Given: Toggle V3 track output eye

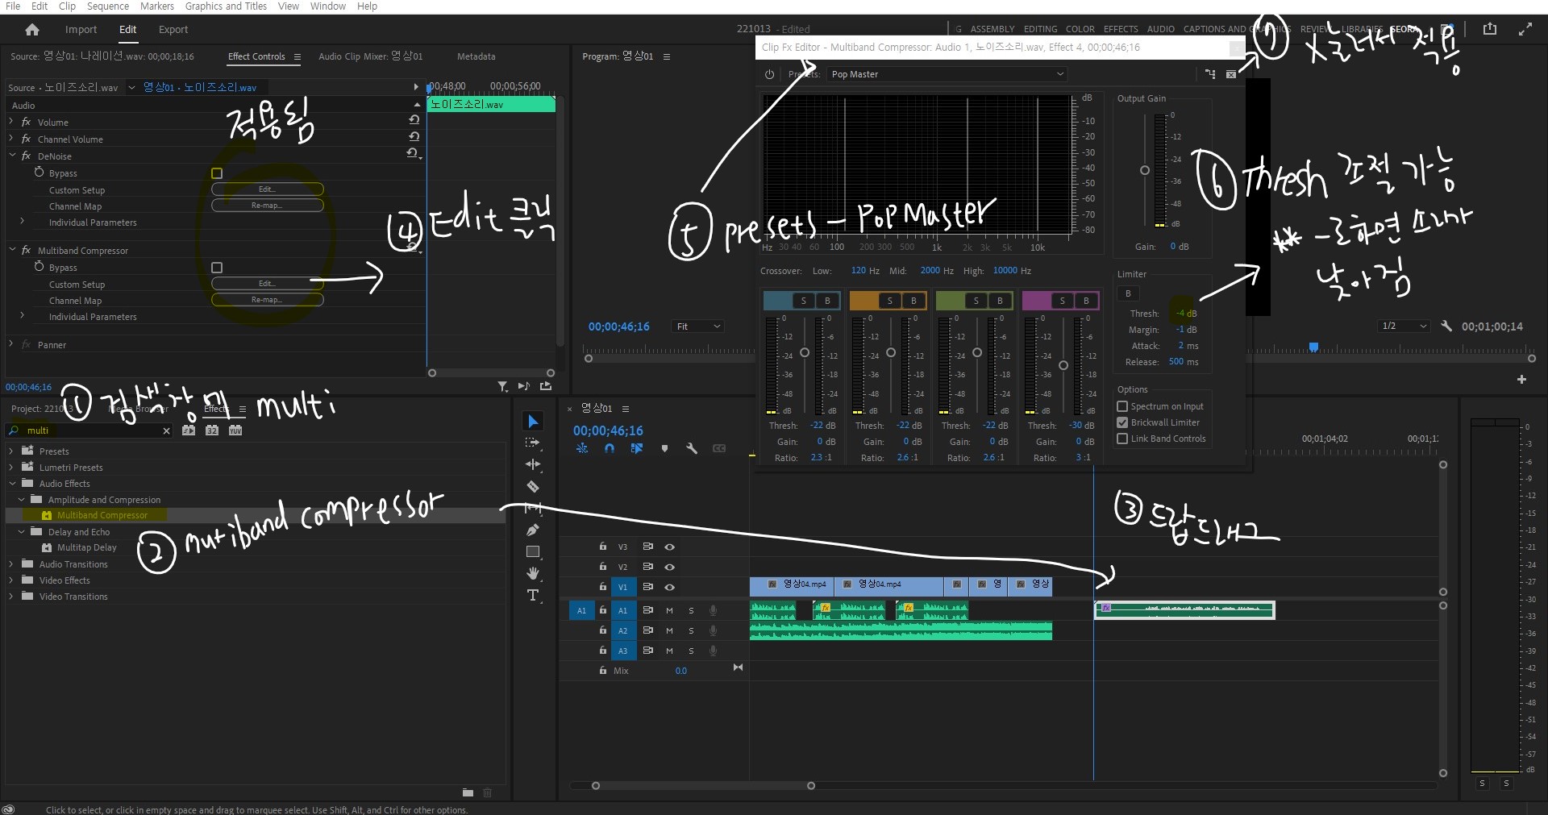Looking at the screenshot, I should click(669, 547).
